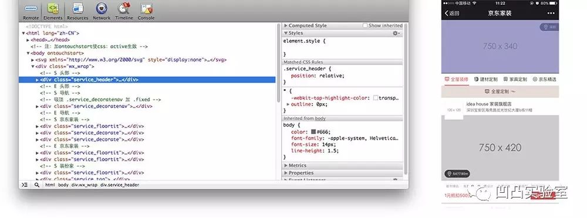Tap the 返回 back button on phone

pyautogui.click(x=452, y=13)
